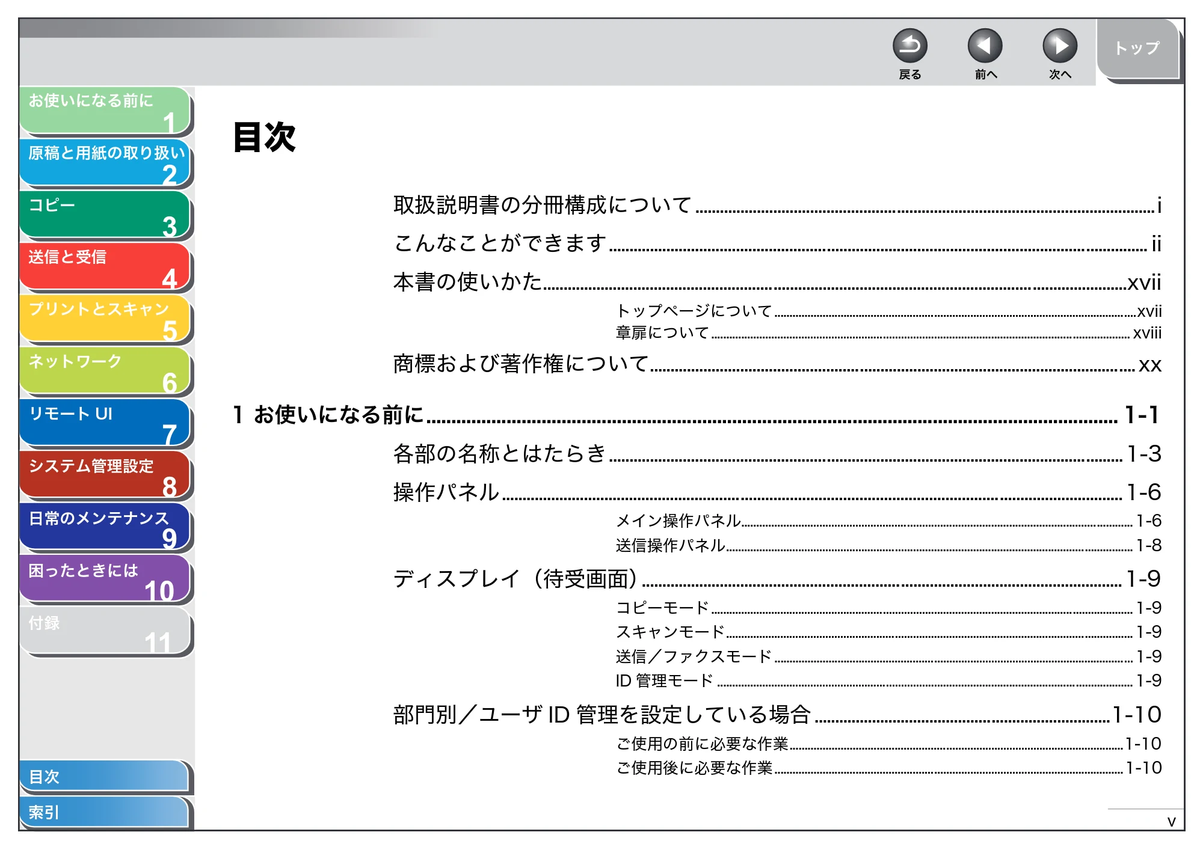Click the 次へ (next page) arrow icon
This screenshot has width=1203, height=850.
point(1059,46)
